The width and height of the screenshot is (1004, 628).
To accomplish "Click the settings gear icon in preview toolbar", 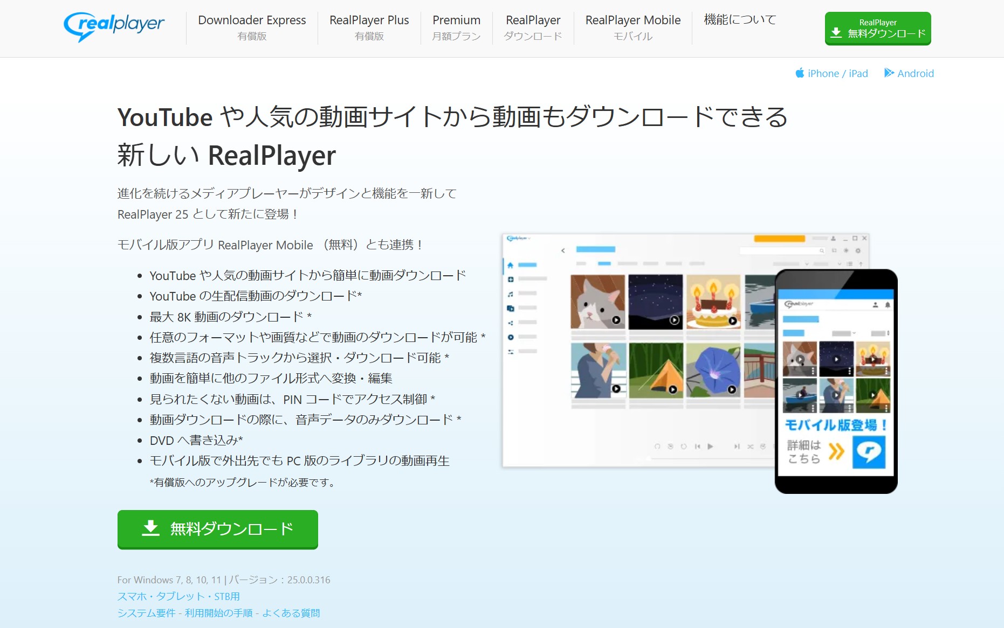I will coord(858,250).
